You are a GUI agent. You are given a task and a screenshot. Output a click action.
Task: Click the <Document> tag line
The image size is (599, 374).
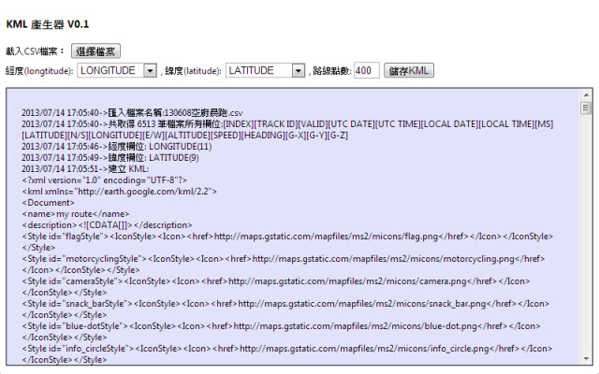click(x=48, y=203)
